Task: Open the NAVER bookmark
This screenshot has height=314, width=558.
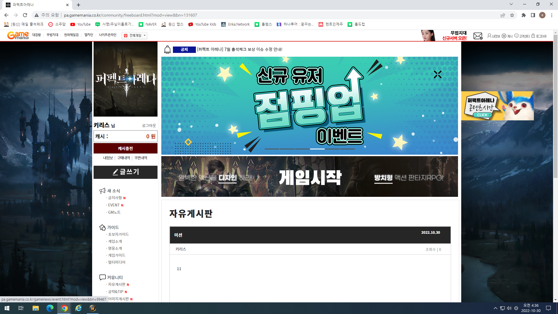Action: click(148, 24)
